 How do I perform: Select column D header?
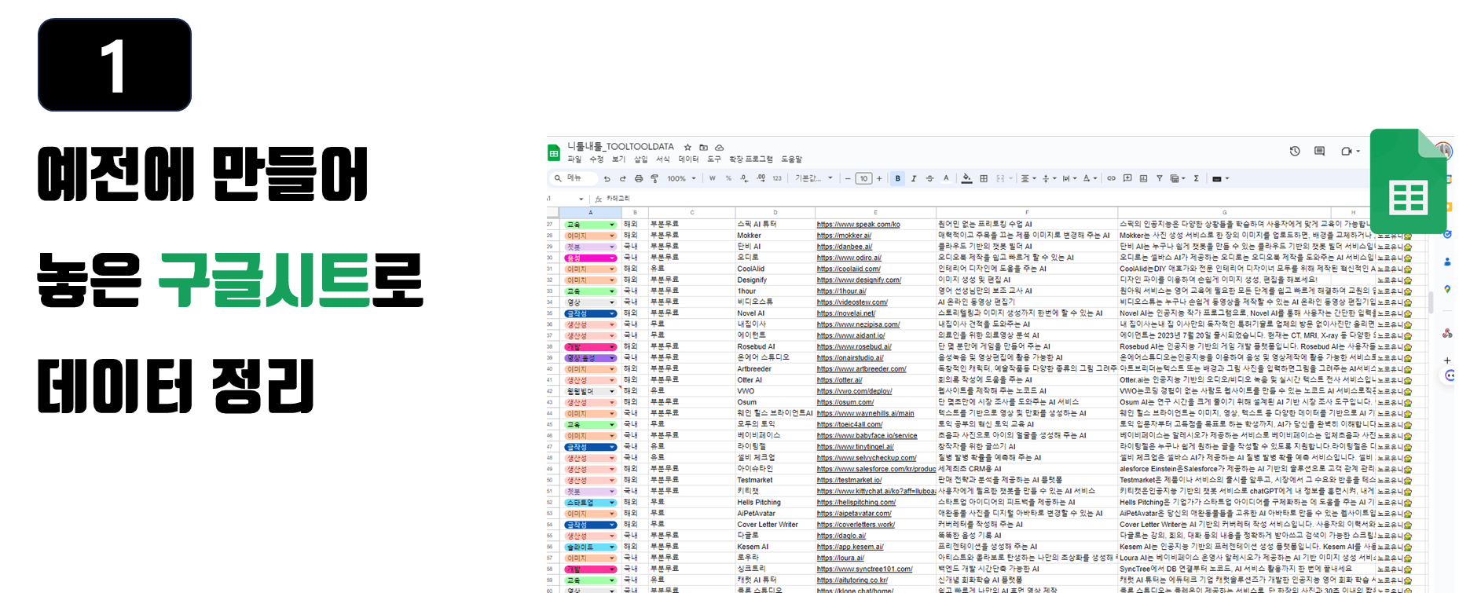click(x=775, y=213)
